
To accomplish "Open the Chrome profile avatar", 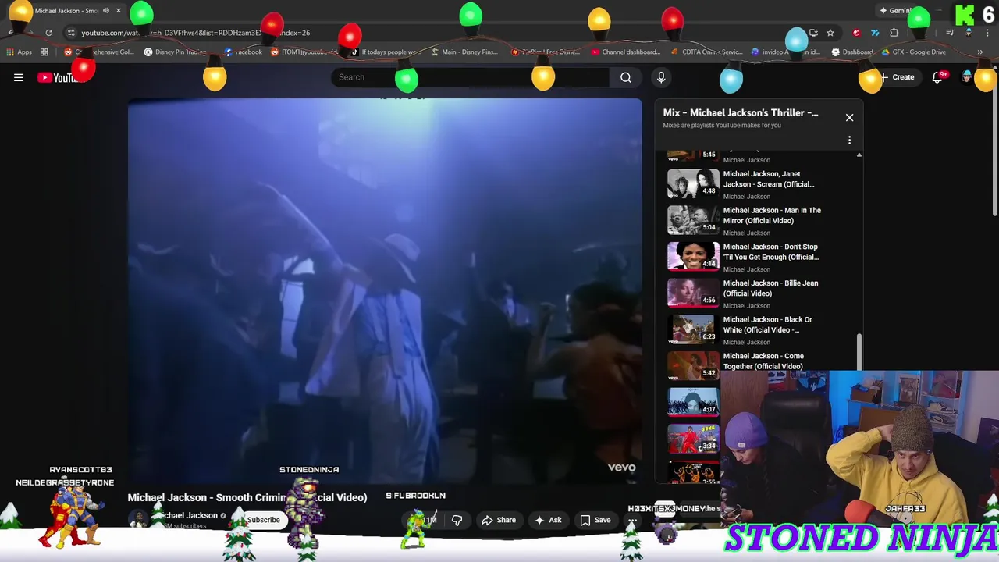I will pos(969,33).
